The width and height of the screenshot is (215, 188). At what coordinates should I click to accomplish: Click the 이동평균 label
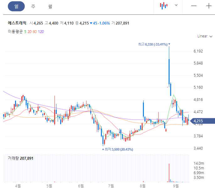tap(15, 32)
